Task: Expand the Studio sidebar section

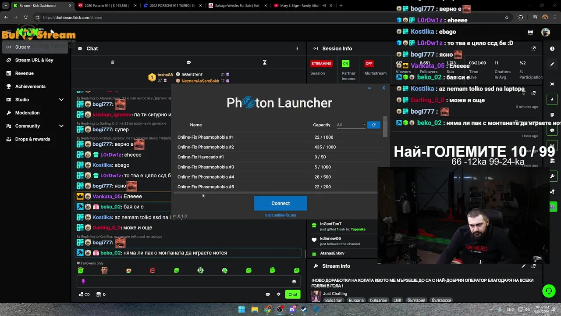Action: (35, 100)
